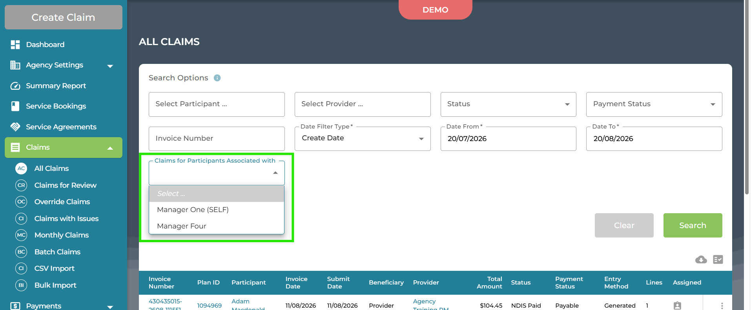Viewport: 751px width, 310px height.
Task: Open Monthly Claims page
Action: point(62,235)
